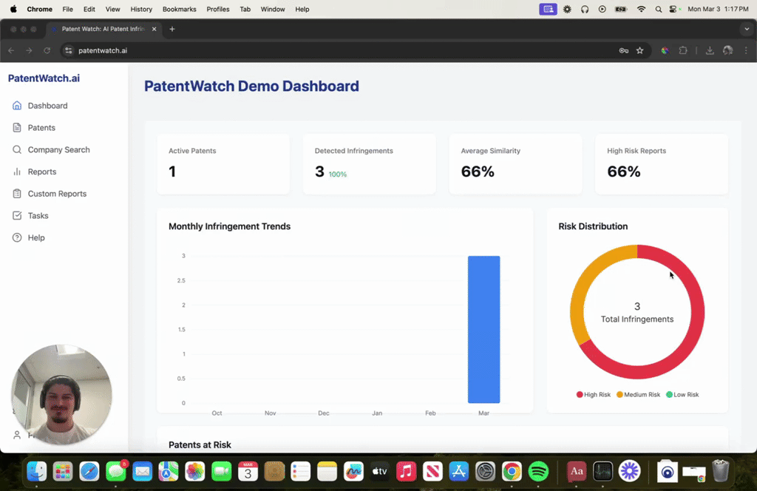
Task: Open the Profiles menu
Action: coord(218,9)
